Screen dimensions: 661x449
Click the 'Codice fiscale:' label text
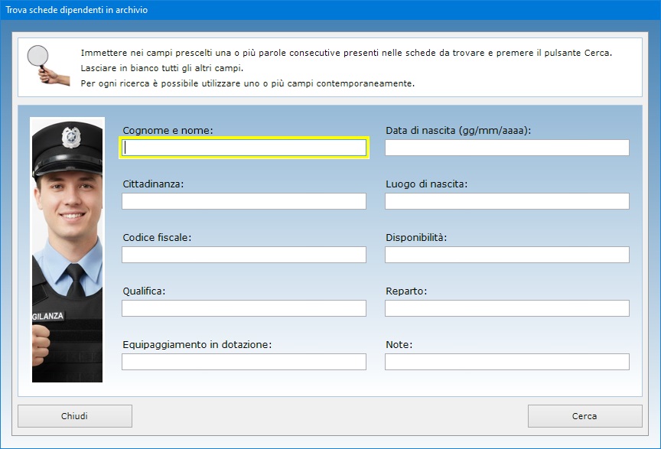tap(157, 238)
